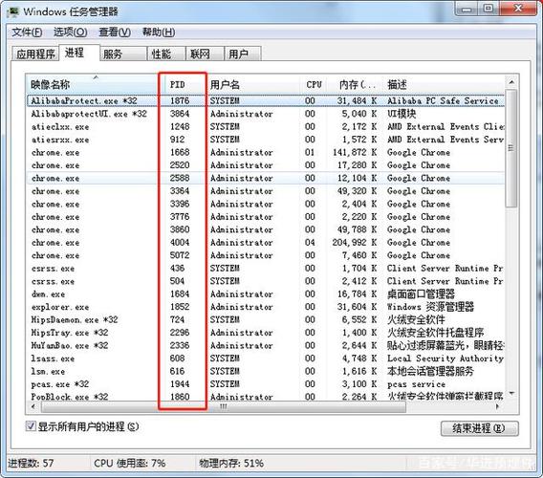Select the dwm.exe process row
543x478 pixels.
(266, 294)
